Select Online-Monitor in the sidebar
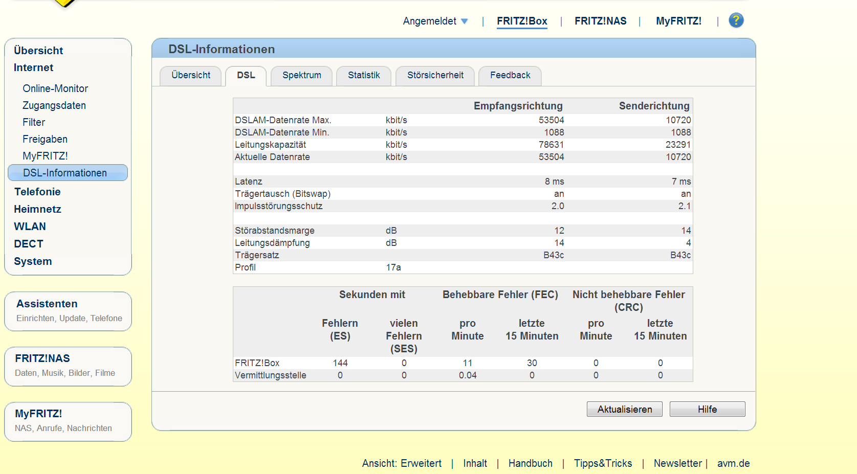857x474 pixels. pos(55,88)
